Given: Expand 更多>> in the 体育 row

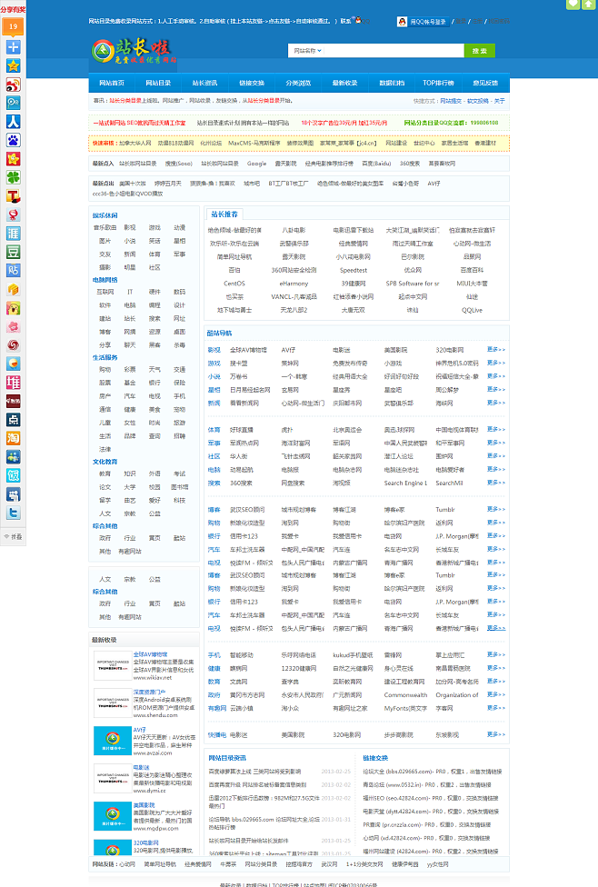Looking at the screenshot, I should pos(496,429).
